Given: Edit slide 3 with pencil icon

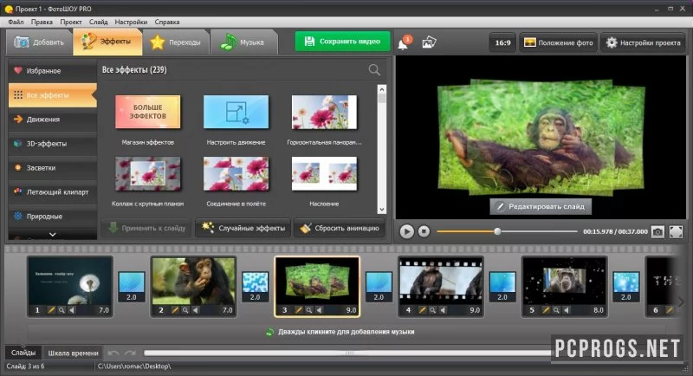Looking at the screenshot, I should [299, 310].
